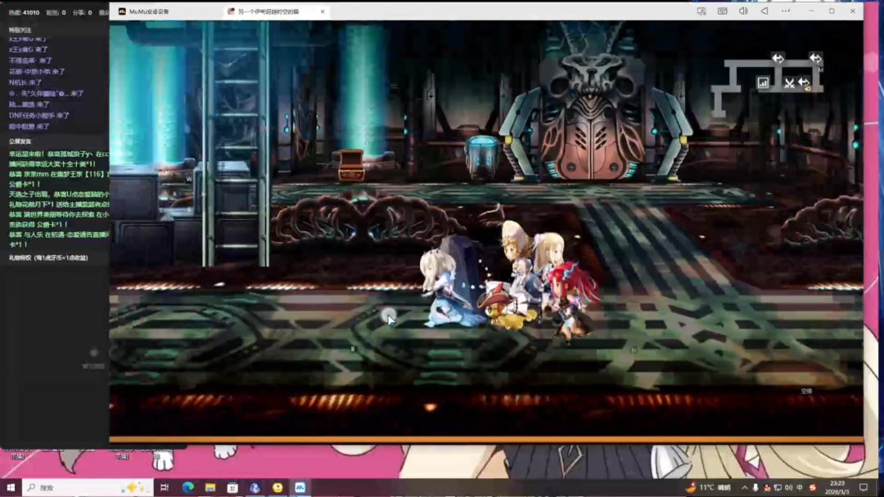Launch Microsoft Edge from the taskbar
Viewport: 884px width, 497px height.
187,487
